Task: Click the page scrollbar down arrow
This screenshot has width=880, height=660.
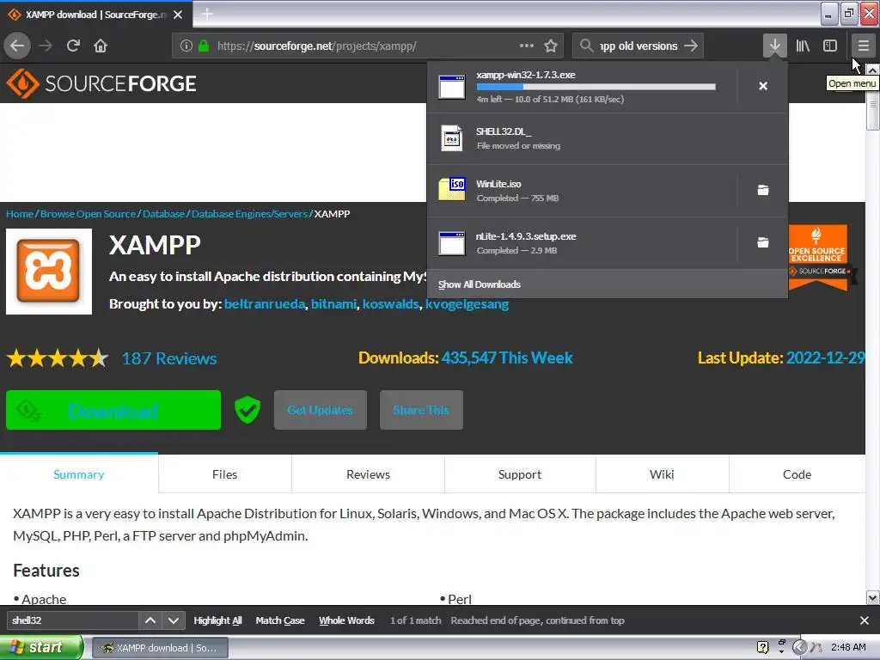Action: coord(872,598)
